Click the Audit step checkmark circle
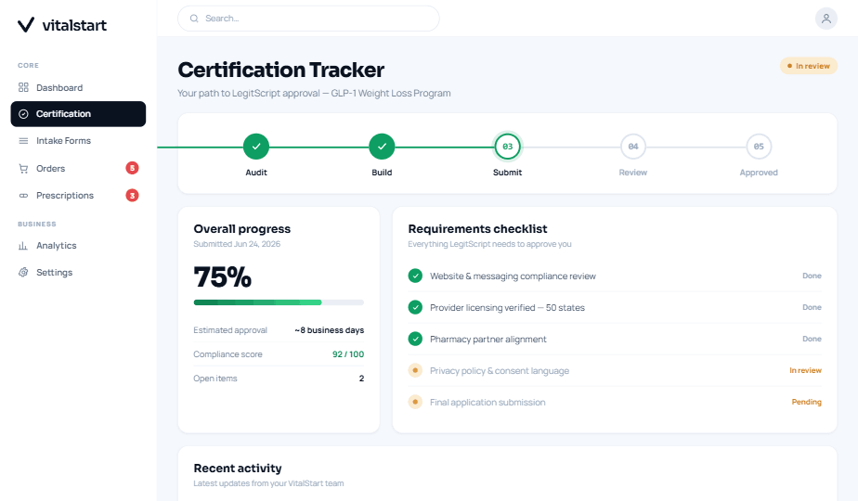The width and height of the screenshot is (858, 501). click(256, 147)
